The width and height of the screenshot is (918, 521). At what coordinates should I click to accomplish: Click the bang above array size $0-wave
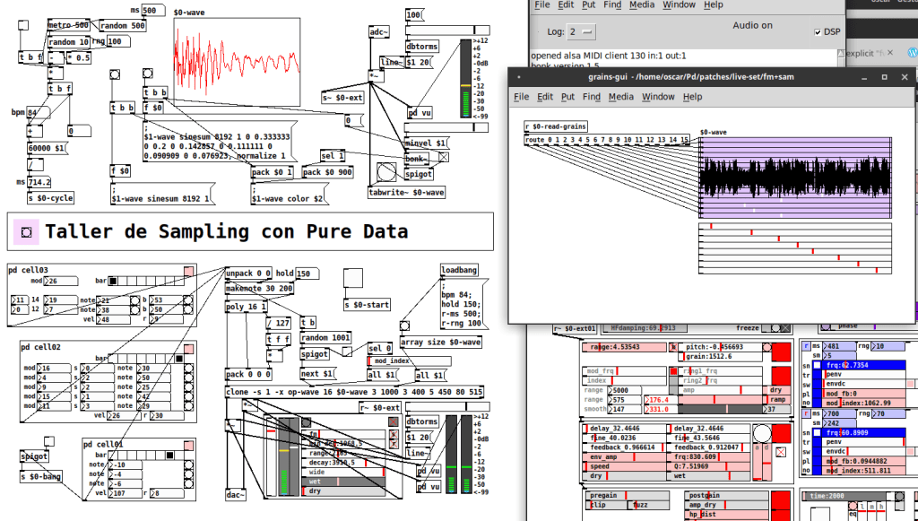(x=404, y=327)
